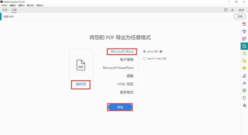Minimize the Acrobat window
The height and width of the screenshot is (135, 248).
(x=229, y=2)
